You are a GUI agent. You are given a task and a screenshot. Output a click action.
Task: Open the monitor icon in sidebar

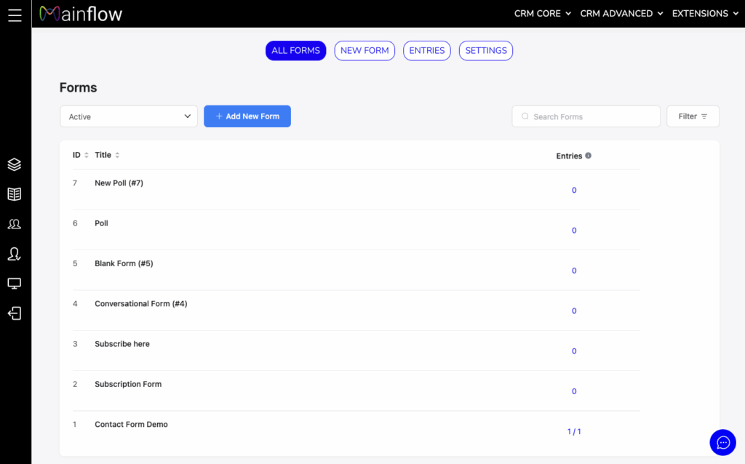tap(15, 284)
